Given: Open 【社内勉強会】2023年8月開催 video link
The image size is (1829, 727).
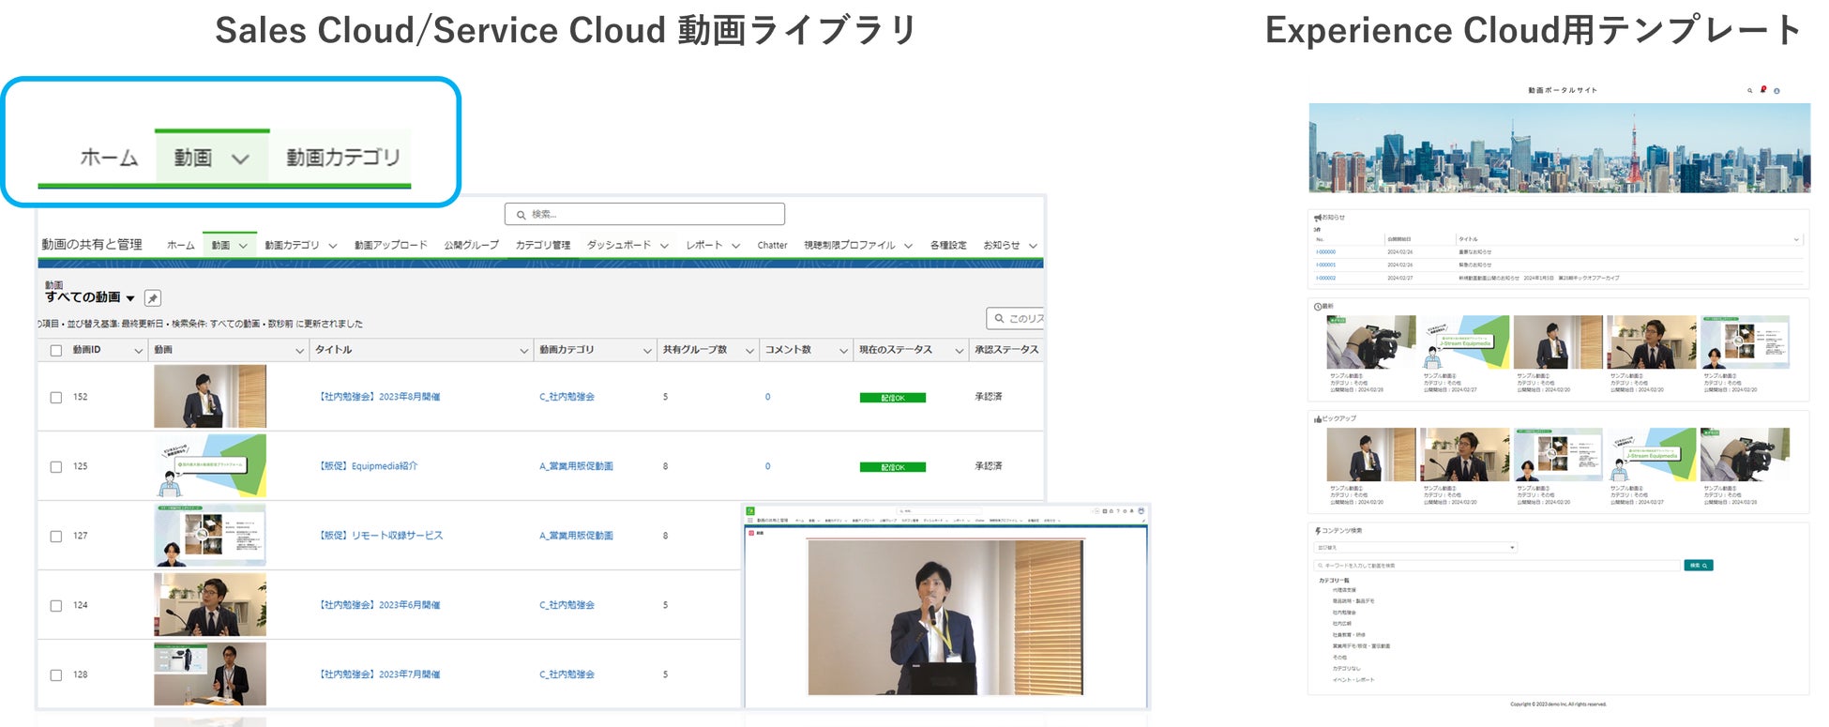Looking at the screenshot, I should coord(380,397).
